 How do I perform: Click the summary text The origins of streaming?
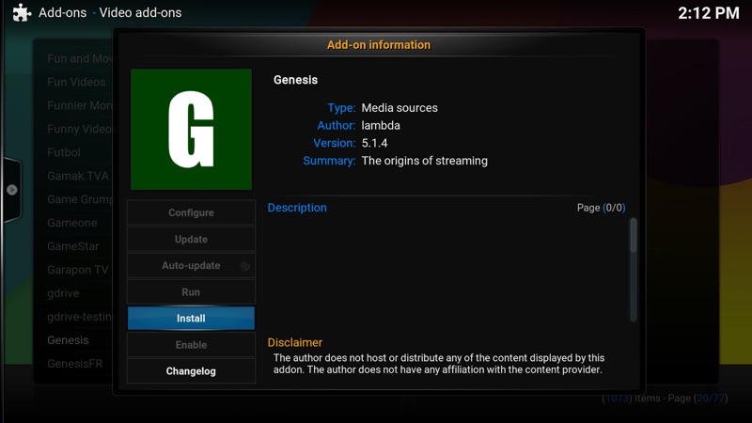pyautogui.click(x=425, y=161)
